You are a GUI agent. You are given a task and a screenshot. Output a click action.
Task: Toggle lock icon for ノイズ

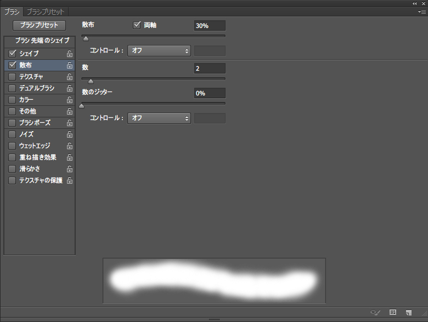(x=70, y=134)
